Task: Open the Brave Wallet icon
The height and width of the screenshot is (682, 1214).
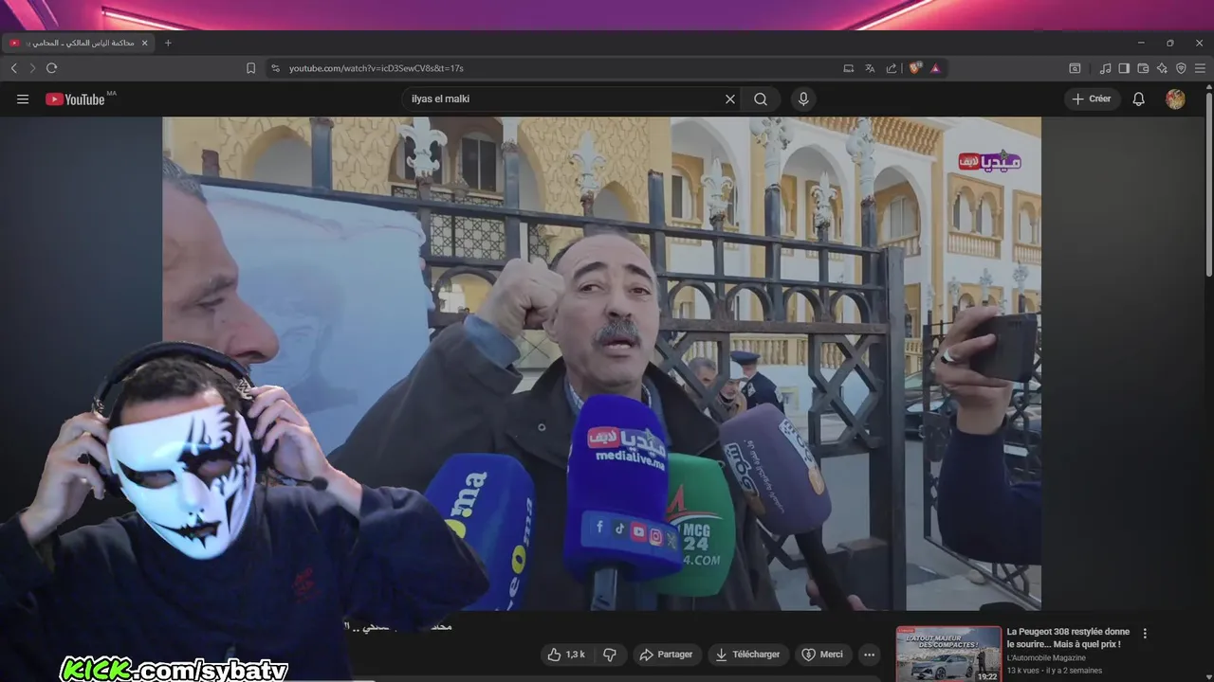Action: (1143, 68)
